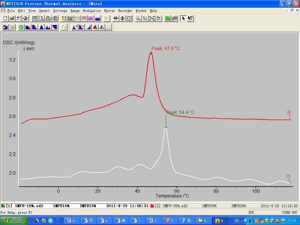Select the zoom rectangle magnifier tool

138,18
